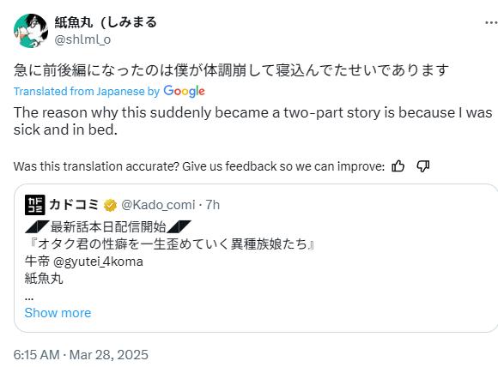The width and height of the screenshot is (498, 367).
Task: Open the three-dot more options menu
Action: coord(491,23)
